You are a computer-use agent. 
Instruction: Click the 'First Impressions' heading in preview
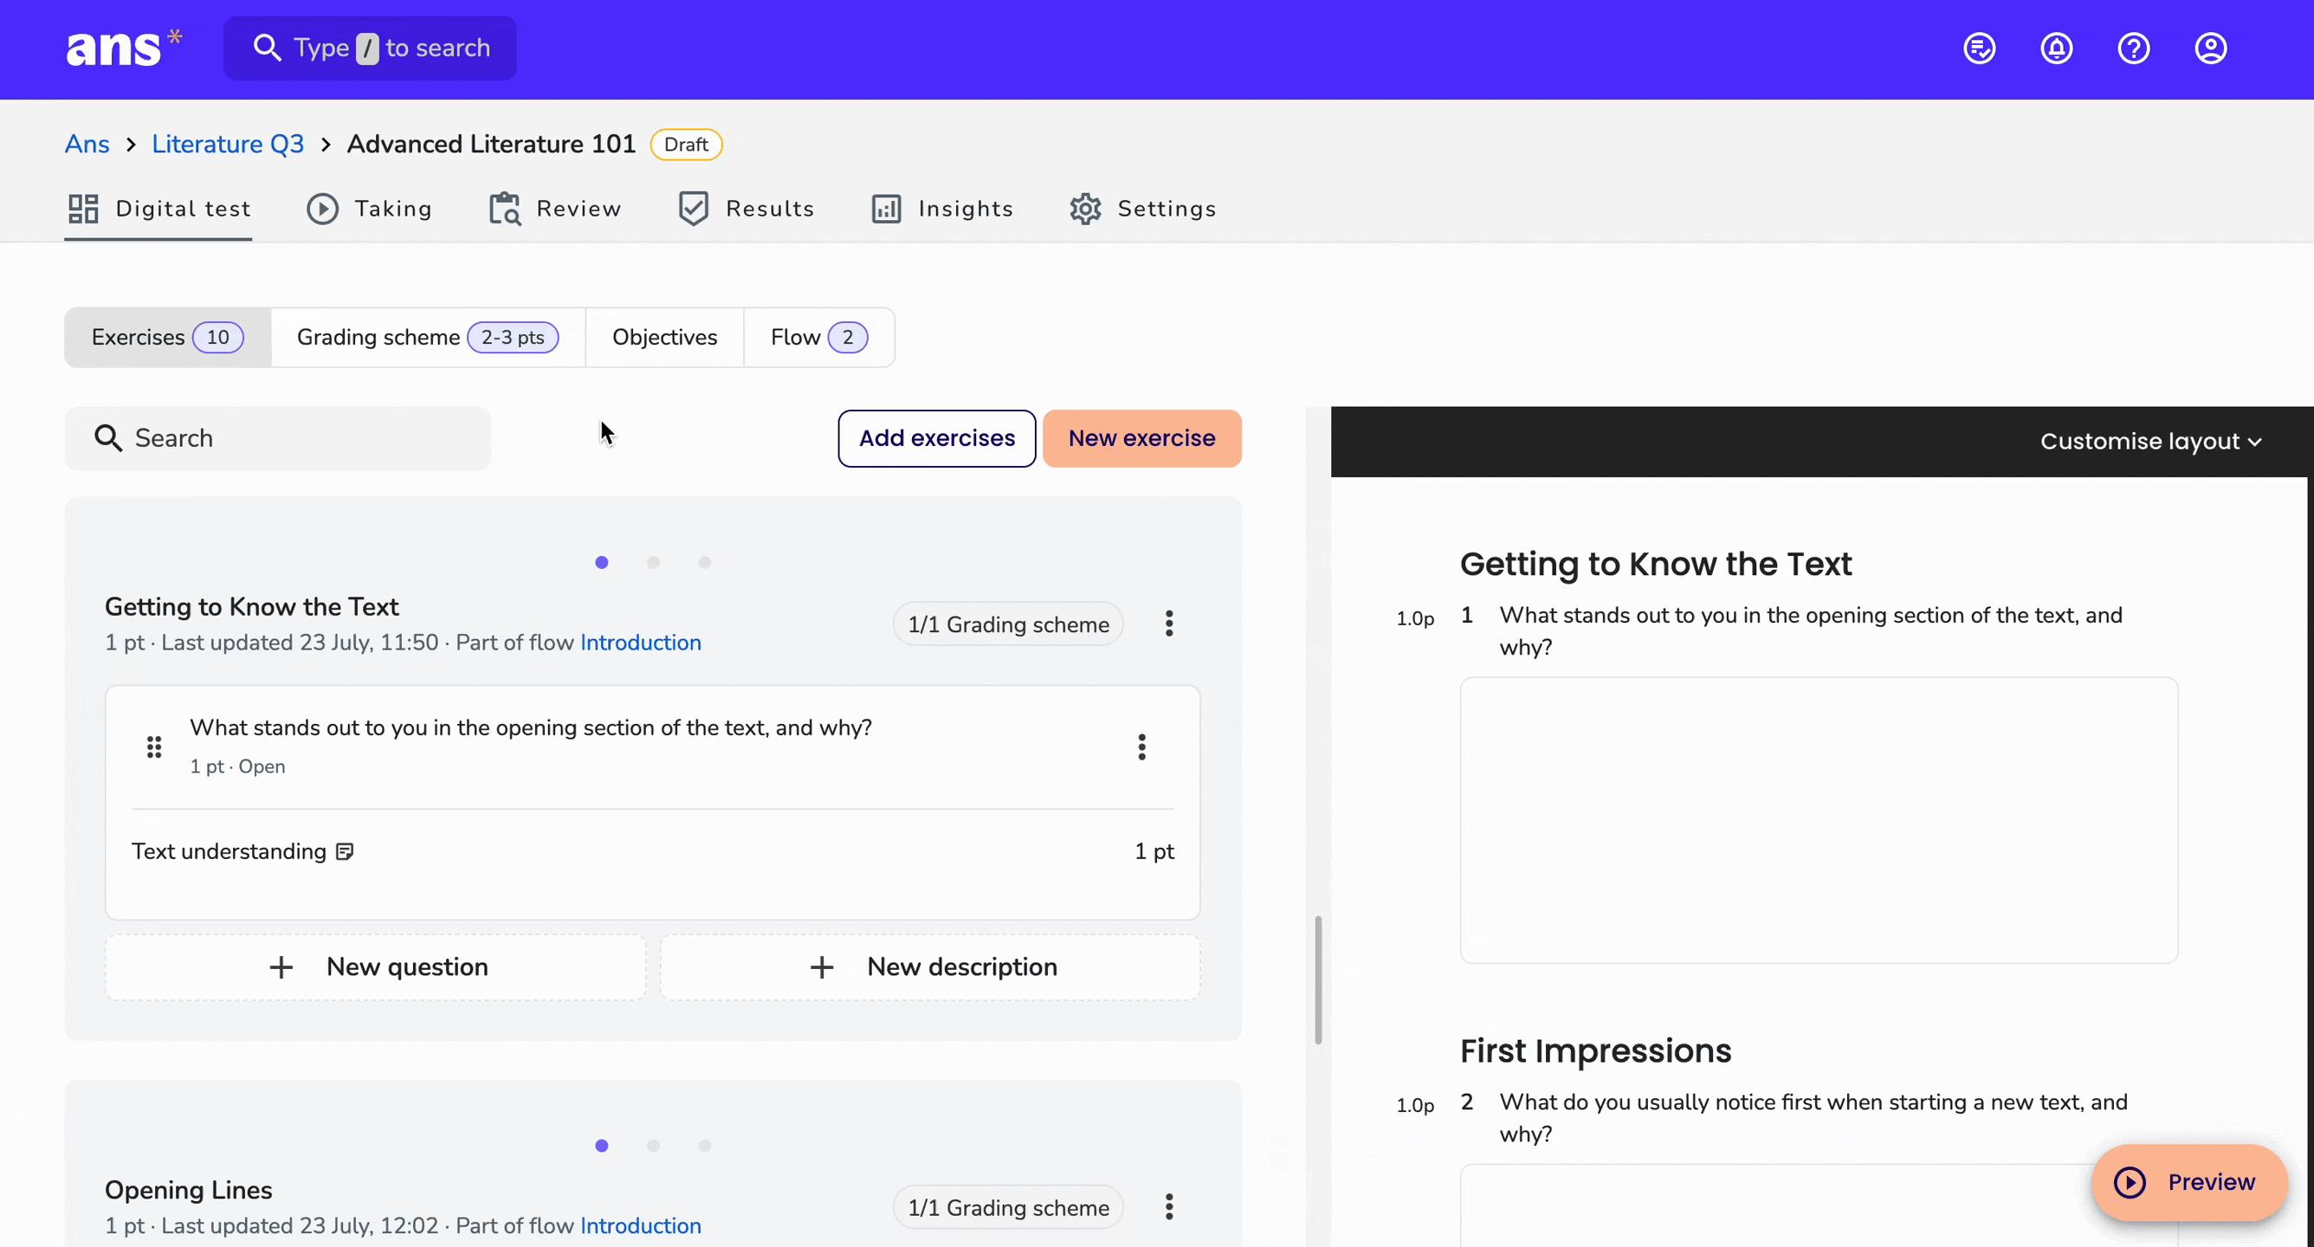point(1595,1051)
